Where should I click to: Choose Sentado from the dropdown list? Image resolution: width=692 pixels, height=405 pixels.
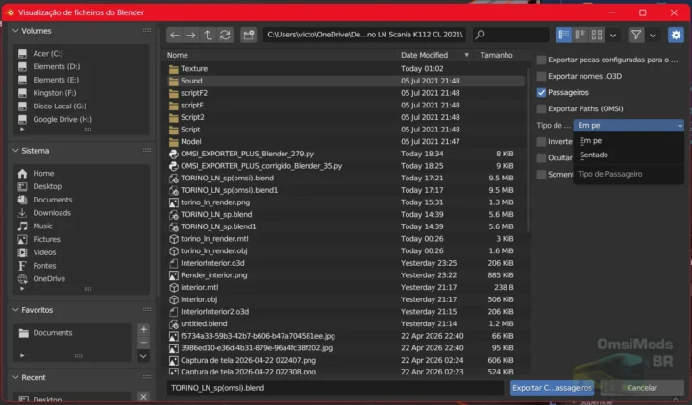coord(594,155)
